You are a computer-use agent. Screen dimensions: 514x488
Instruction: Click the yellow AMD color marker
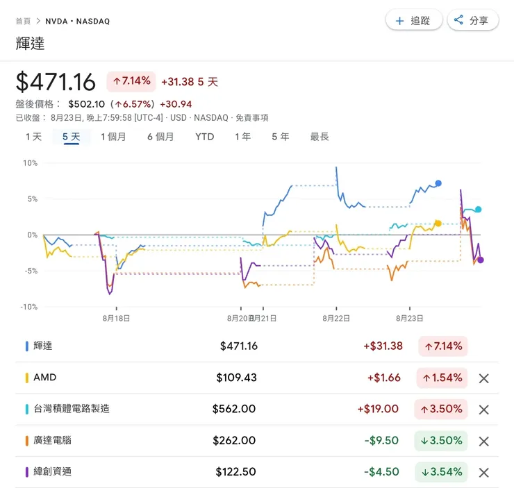27,378
